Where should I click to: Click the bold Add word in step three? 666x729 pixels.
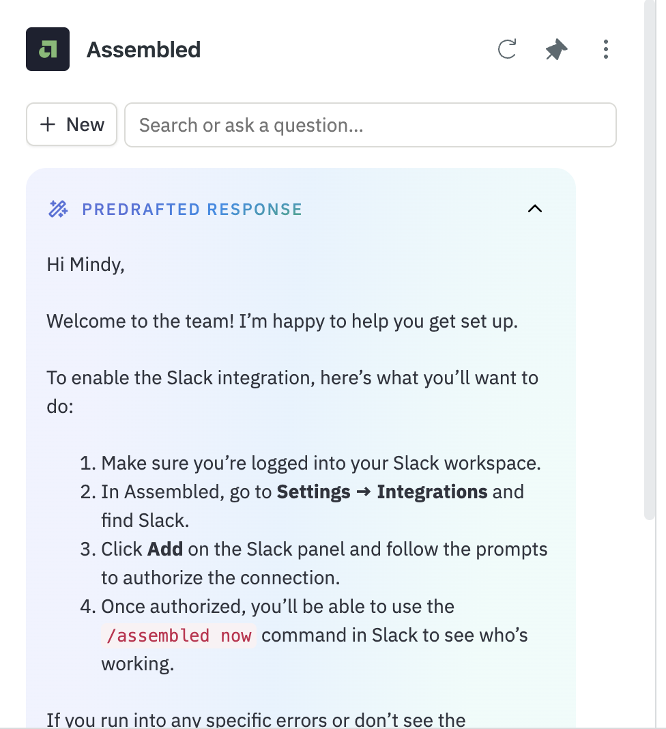(165, 549)
